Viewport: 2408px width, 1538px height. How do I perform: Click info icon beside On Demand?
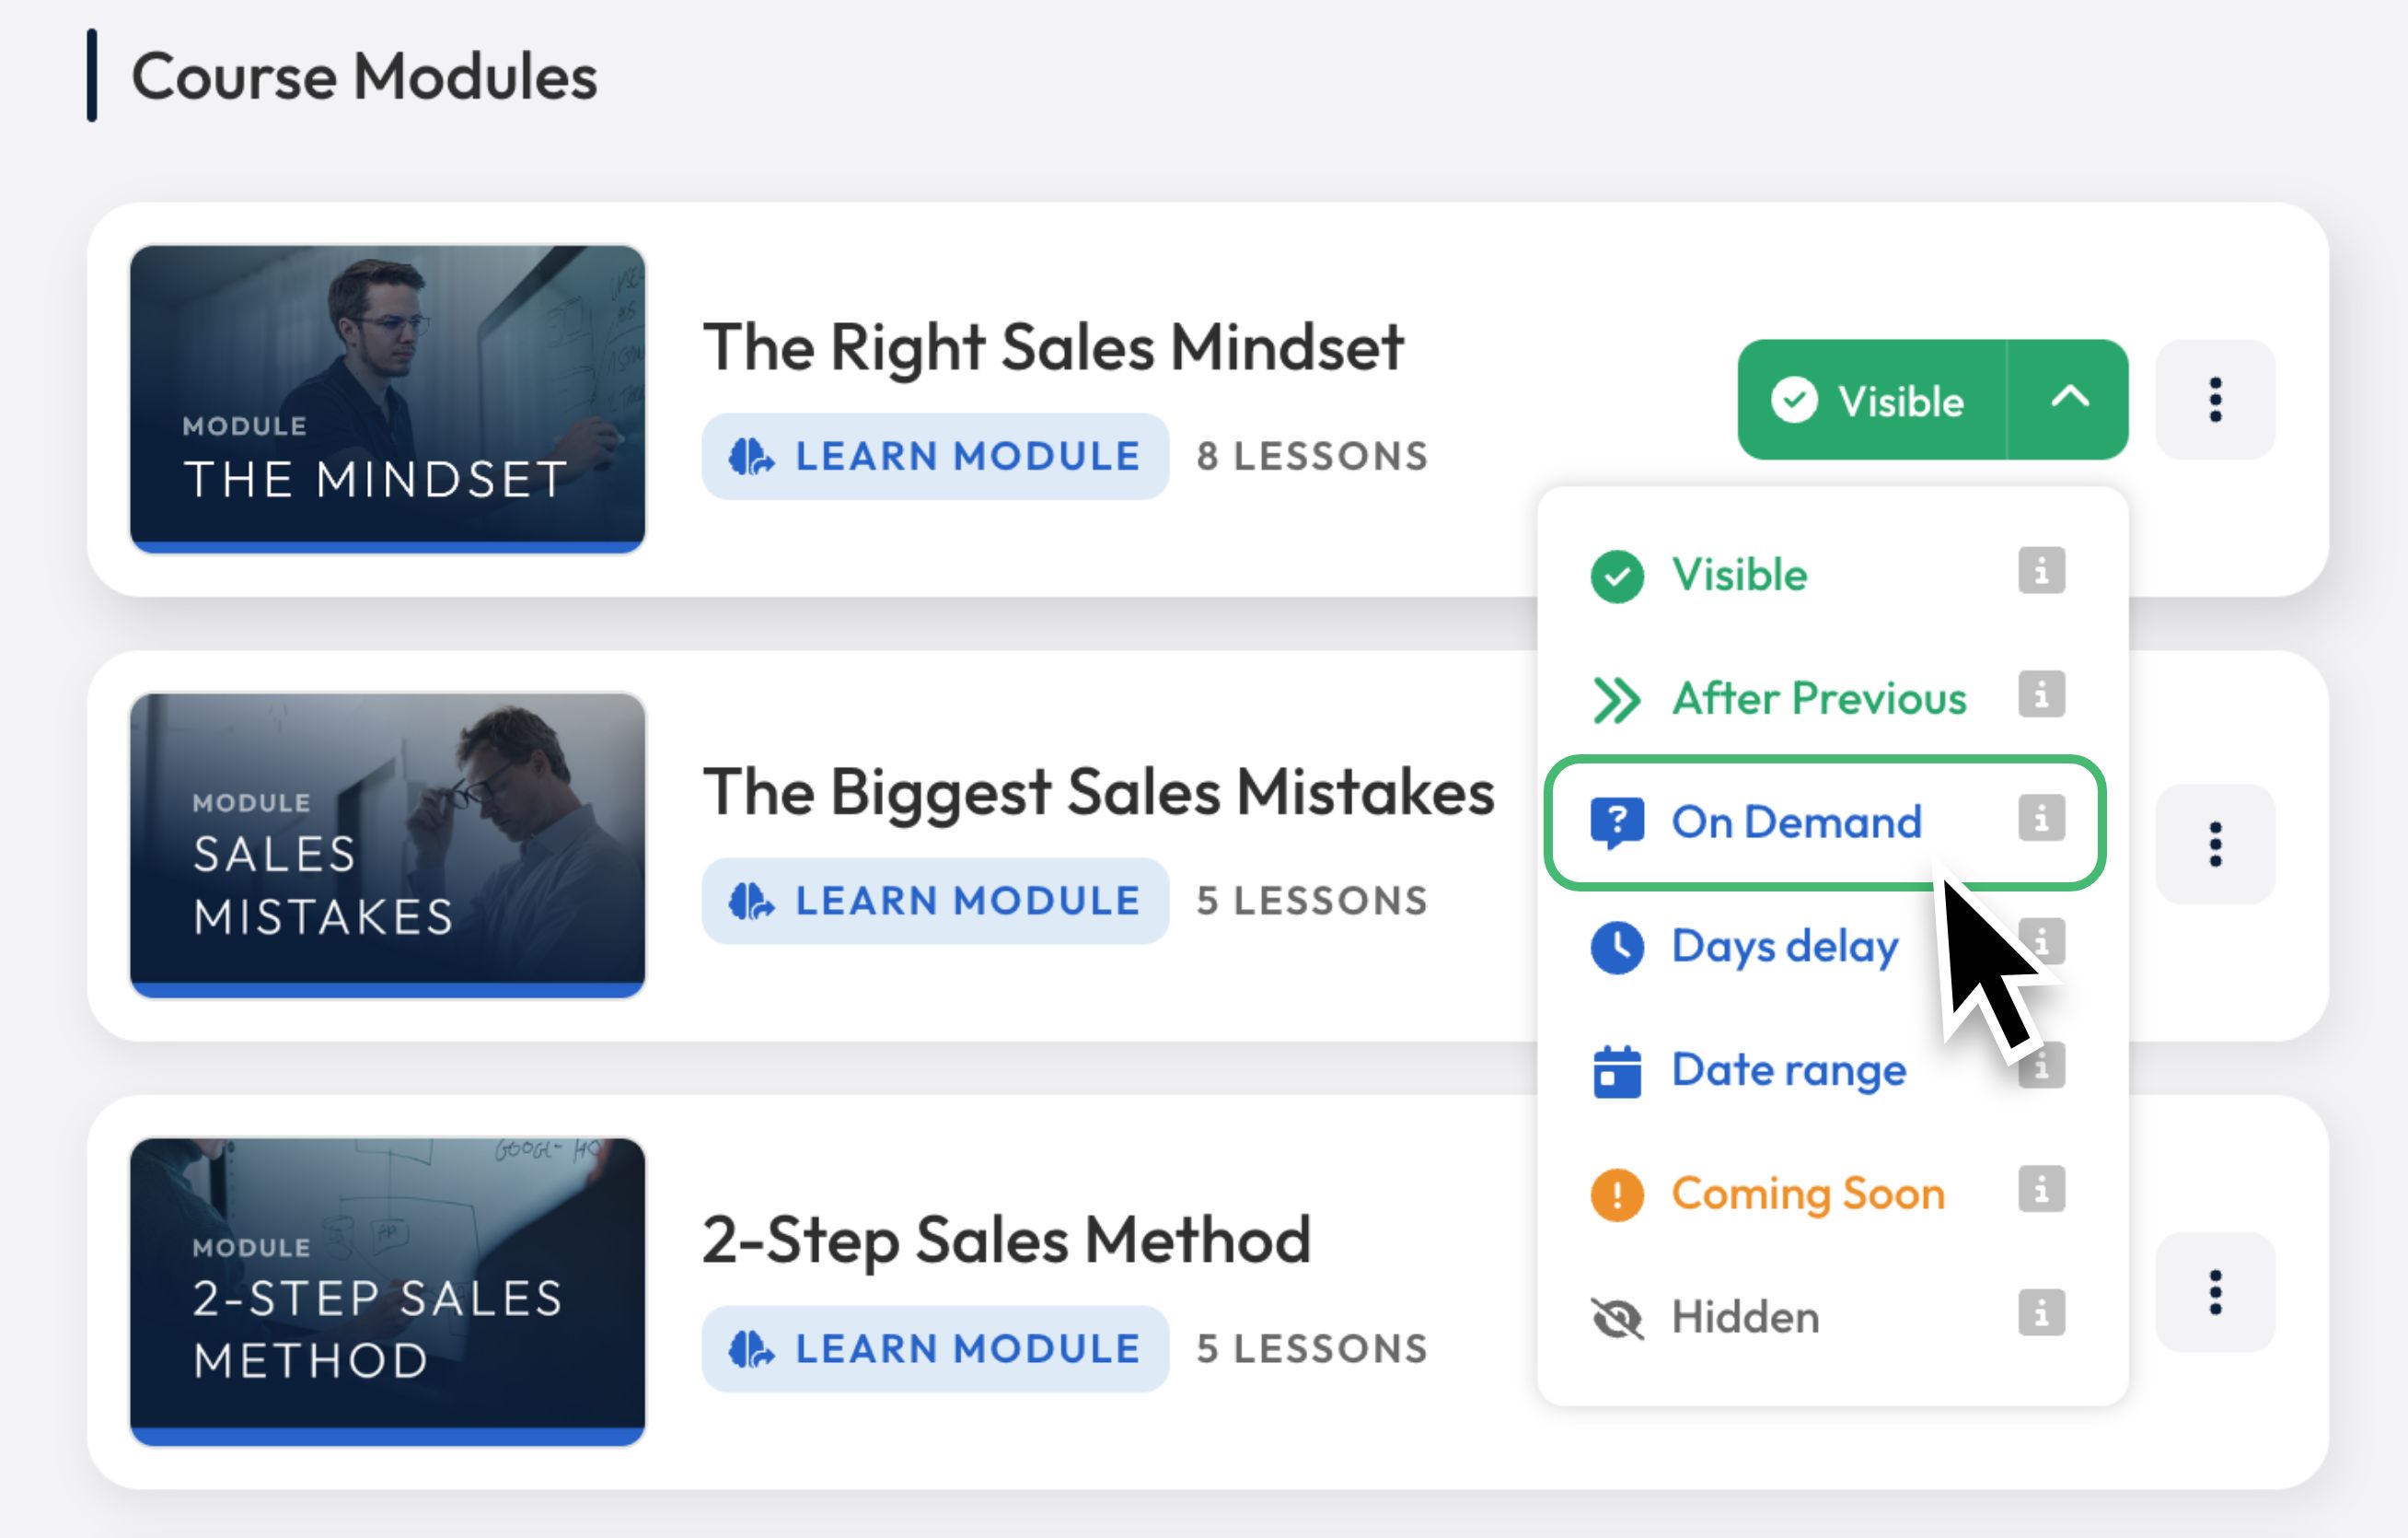click(x=2041, y=819)
